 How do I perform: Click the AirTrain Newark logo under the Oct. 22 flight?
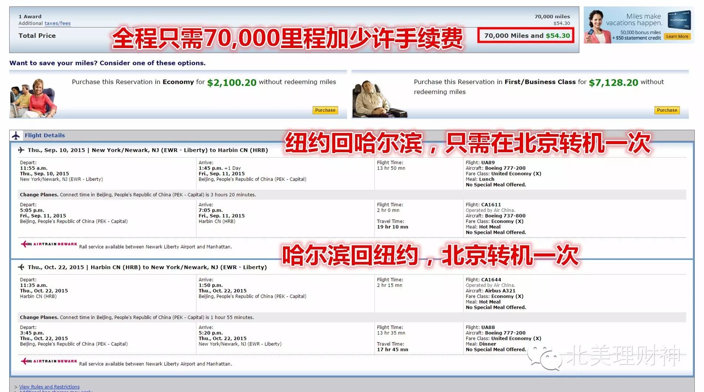tap(49, 361)
